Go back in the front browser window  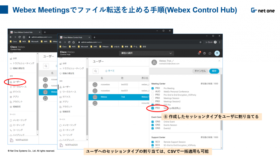60,42
